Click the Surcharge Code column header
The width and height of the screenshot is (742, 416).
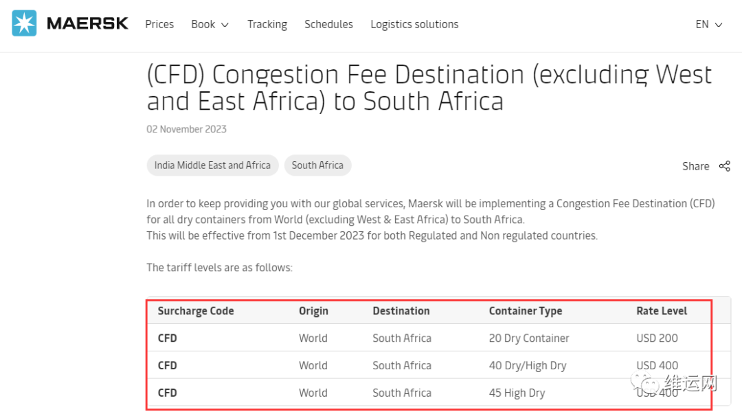click(196, 311)
